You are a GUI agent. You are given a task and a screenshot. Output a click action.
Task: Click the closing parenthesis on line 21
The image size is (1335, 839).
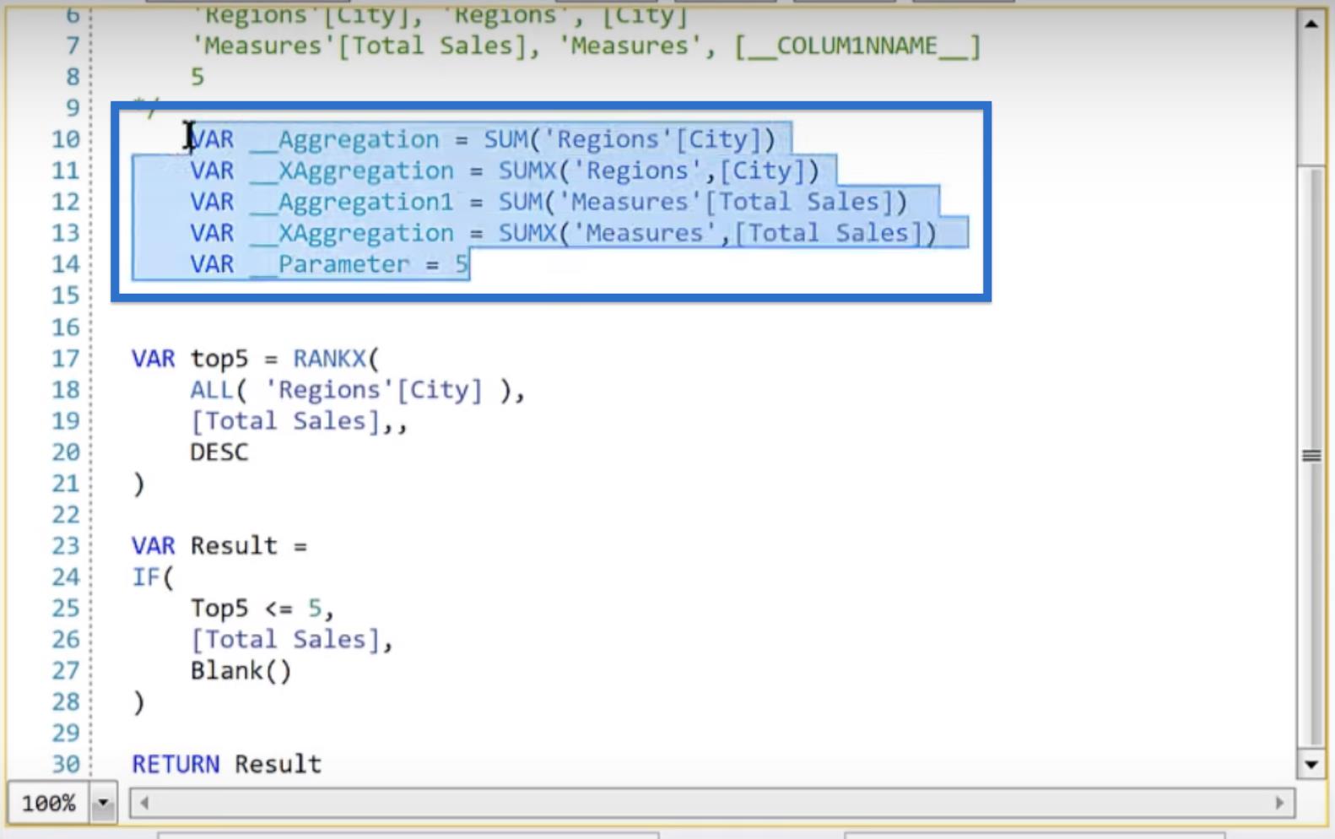139,484
